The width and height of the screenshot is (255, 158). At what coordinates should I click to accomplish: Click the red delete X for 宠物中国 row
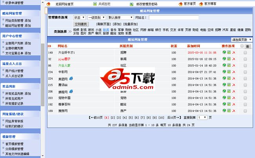(234, 98)
